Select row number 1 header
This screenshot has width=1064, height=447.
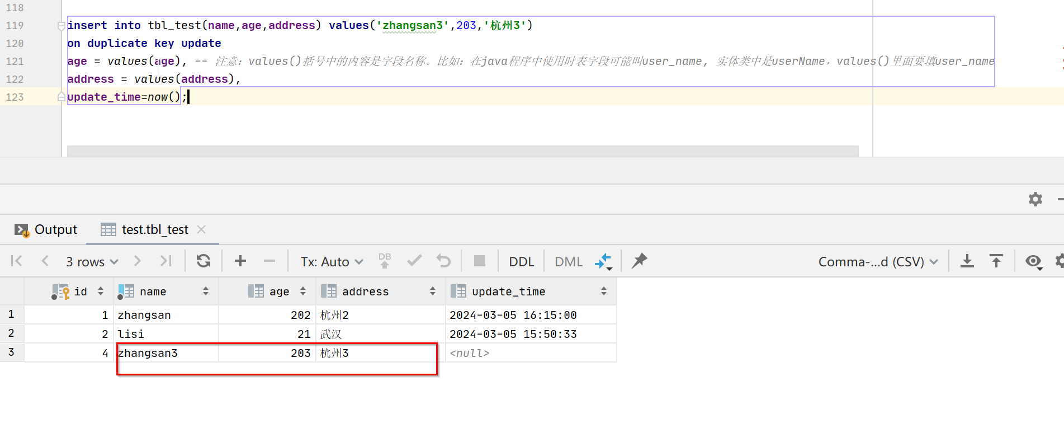[12, 314]
